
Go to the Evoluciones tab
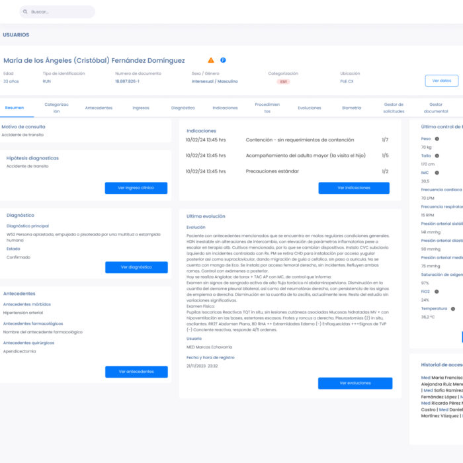(x=309, y=108)
